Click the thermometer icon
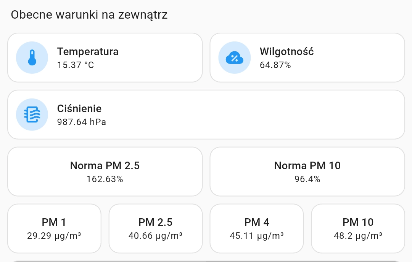This screenshot has width=412, height=262. pos(32,58)
